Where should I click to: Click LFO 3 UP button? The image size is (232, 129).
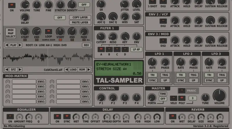click(222, 81)
